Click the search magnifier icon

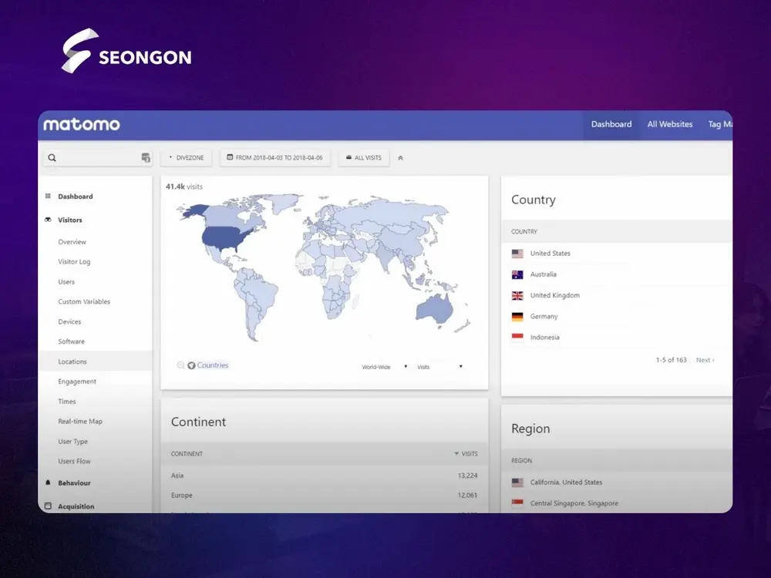(52, 158)
